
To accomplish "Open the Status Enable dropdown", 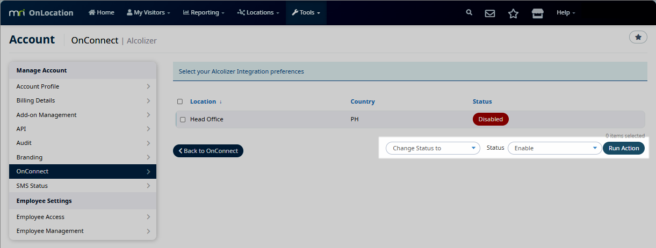I will (554, 148).
